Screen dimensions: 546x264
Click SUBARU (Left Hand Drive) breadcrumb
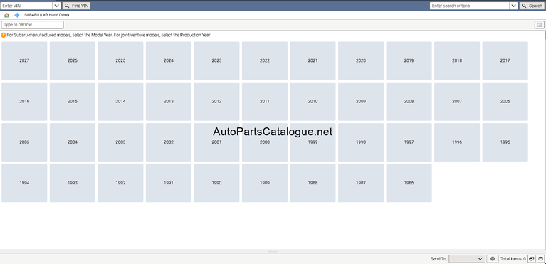47,15
